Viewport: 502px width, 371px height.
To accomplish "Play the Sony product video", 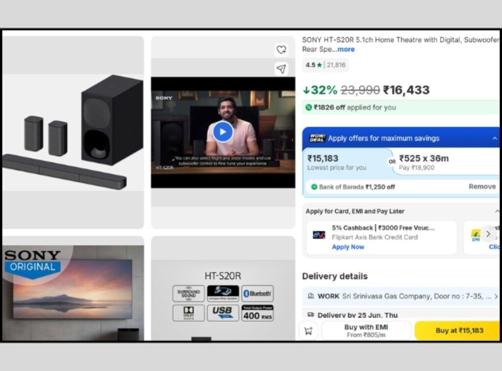I will 223,132.
